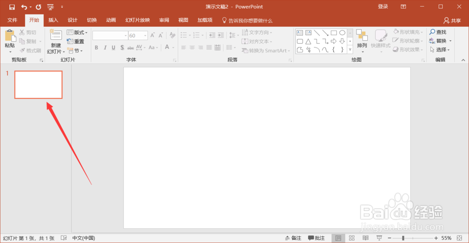Switch to Animations (动画) tab
Viewport: 469px width, 243px height.
click(x=111, y=20)
